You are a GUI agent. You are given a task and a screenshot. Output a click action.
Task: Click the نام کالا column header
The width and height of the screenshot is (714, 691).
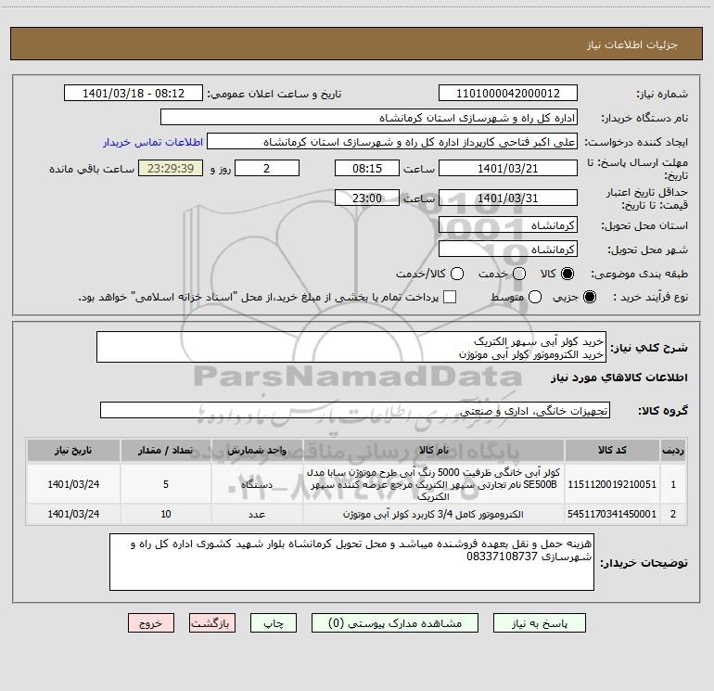coord(434,451)
